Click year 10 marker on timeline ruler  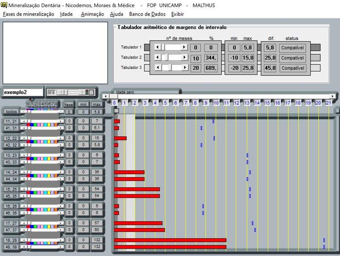216,103
